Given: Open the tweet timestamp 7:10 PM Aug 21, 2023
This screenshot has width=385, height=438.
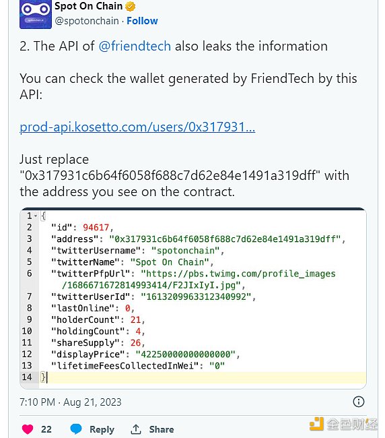Looking at the screenshot, I should [x=70, y=402].
